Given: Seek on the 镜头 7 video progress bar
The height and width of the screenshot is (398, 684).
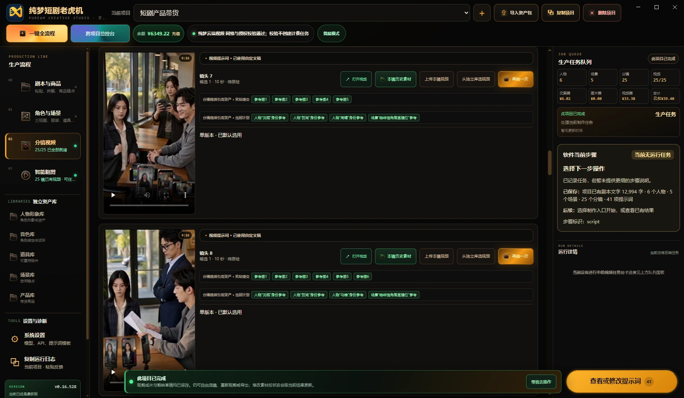Looking at the screenshot, I should (149, 205).
